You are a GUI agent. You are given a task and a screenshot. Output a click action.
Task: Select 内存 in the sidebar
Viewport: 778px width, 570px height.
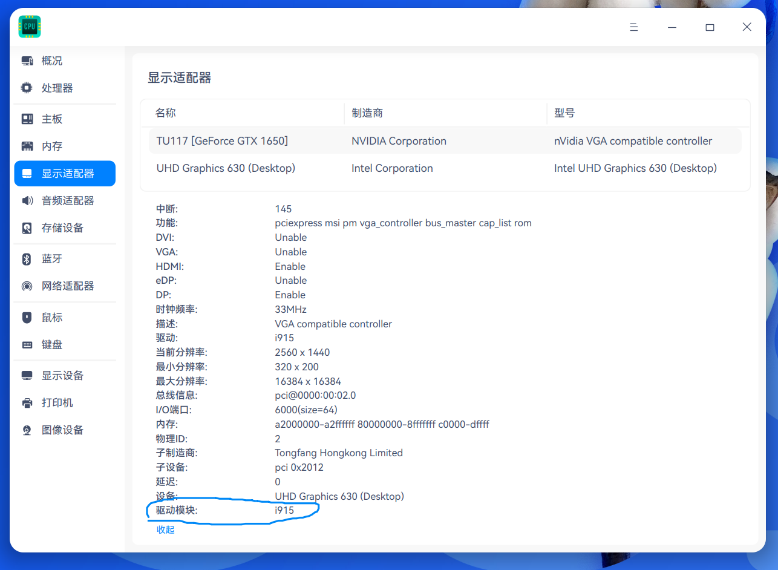click(x=65, y=146)
